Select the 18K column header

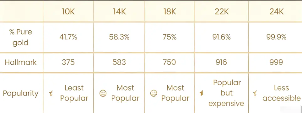coord(170,12)
